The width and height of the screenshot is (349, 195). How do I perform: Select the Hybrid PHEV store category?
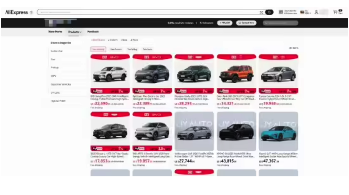coord(58,101)
